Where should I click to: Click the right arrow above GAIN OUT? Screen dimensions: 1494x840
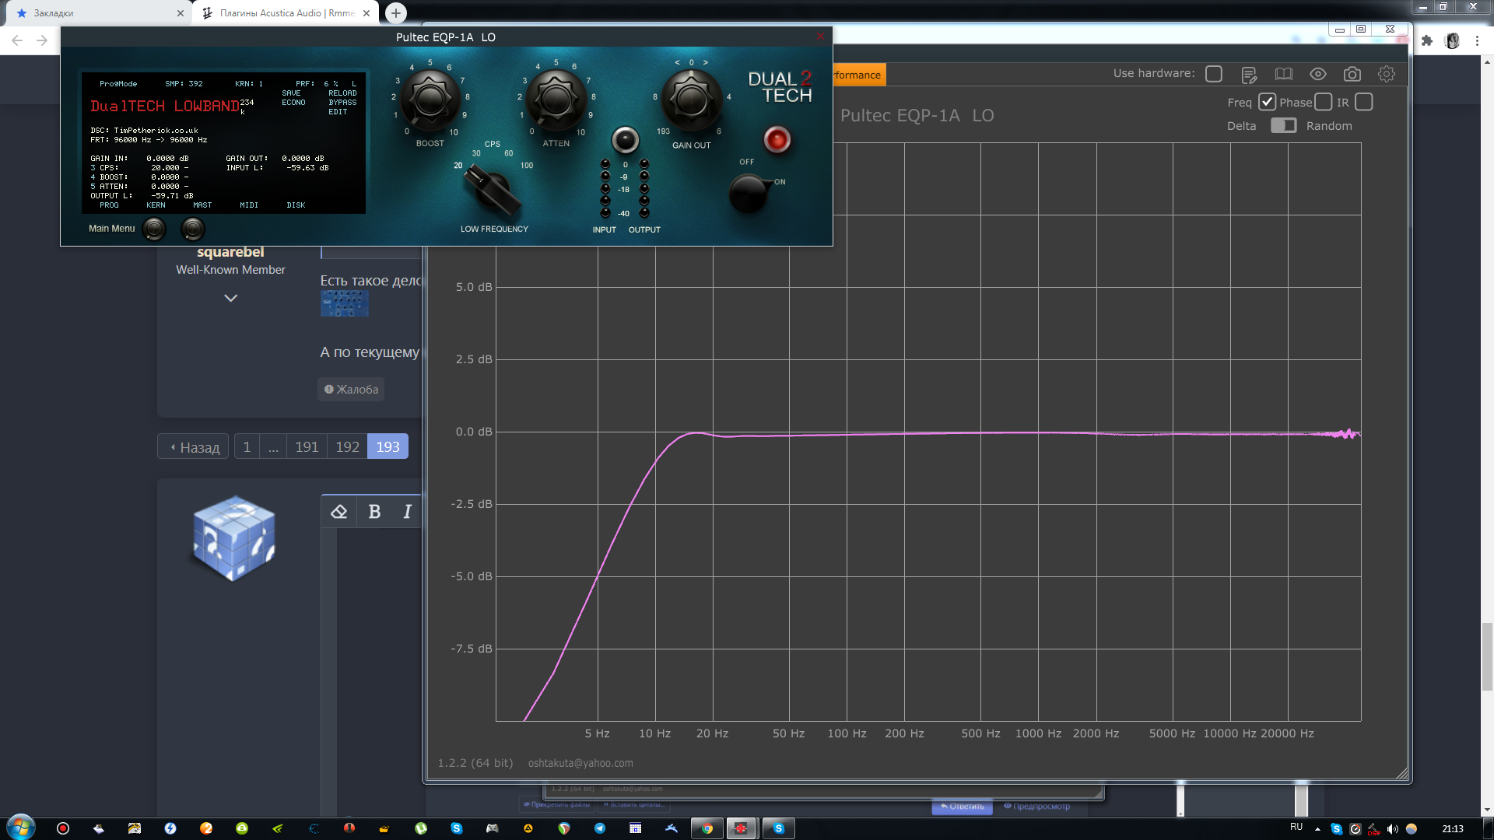click(x=706, y=62)
